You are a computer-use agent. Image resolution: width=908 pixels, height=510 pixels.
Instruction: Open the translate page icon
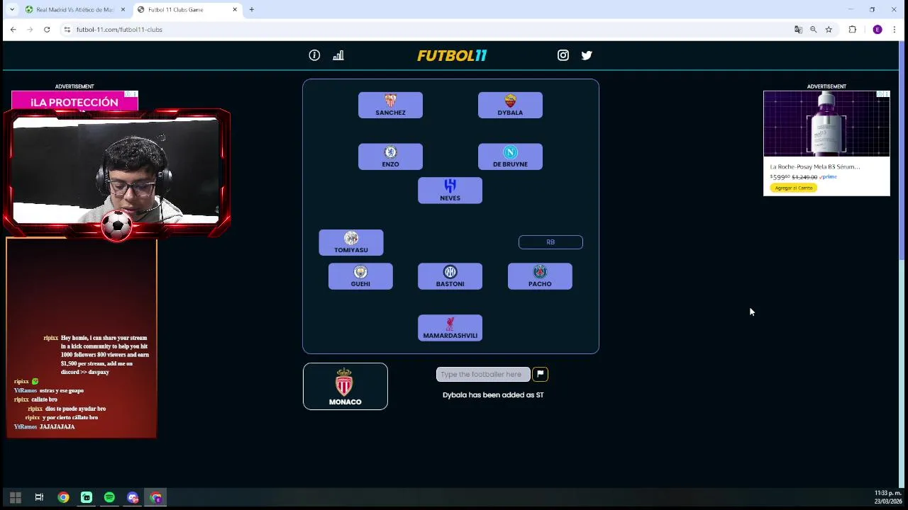(798, 30)
